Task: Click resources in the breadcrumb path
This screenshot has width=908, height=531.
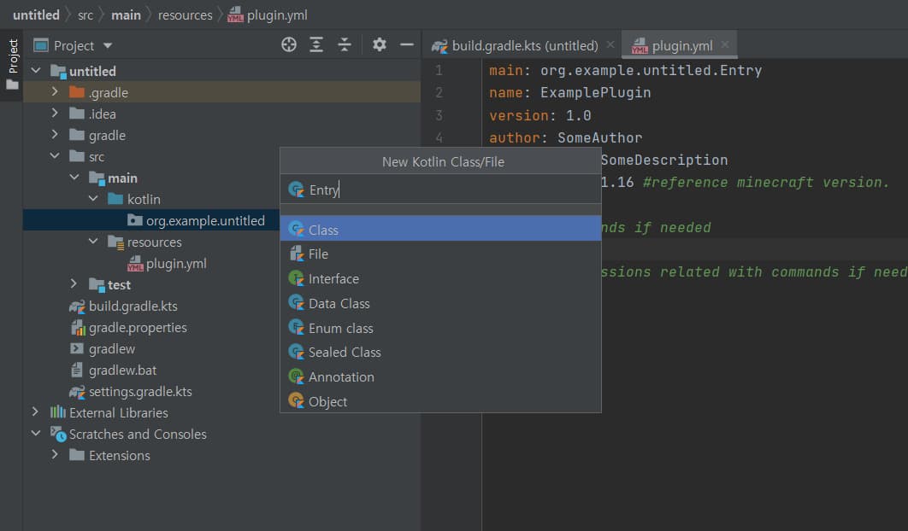Action: pyautogui.click(x=185, y=15)
